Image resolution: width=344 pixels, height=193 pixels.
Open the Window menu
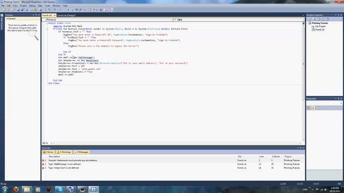pos(56,6)
